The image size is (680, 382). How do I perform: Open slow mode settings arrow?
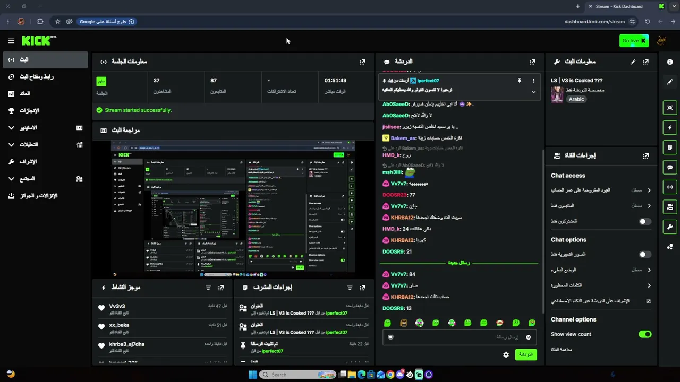pyautogui.click(x=649, y=270)
